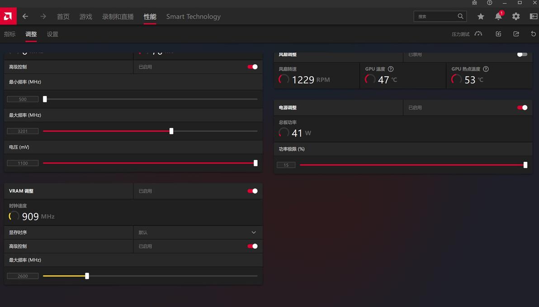
Task: Click 功率极限 slider handle
Action: click(x=525, y=165)
